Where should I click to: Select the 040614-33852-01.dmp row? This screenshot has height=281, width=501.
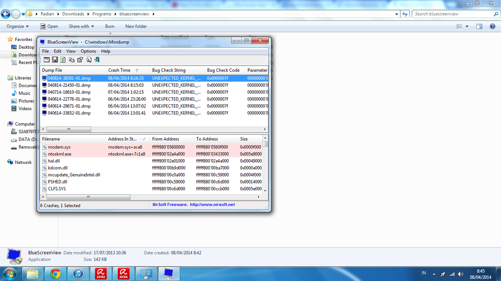coord(154,113)
